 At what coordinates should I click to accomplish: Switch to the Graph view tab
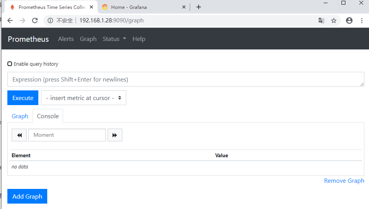[x=20, y=116]
